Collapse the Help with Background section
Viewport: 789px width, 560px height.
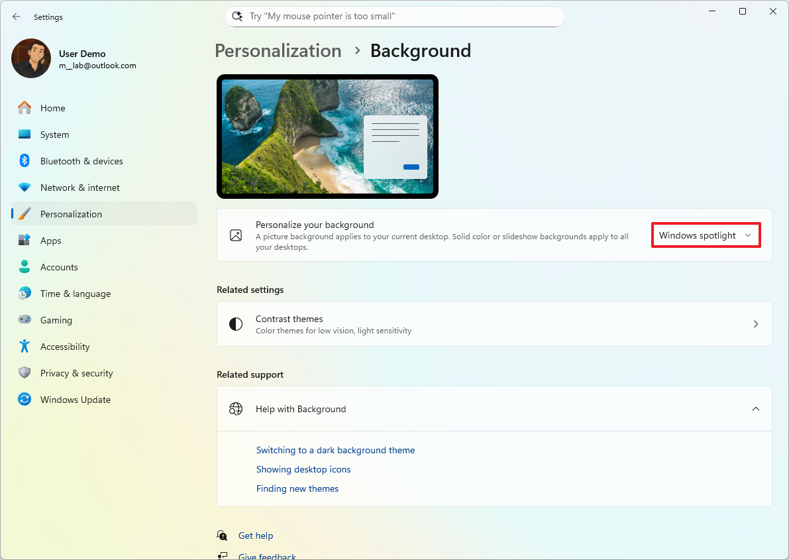tap(755, 409)
